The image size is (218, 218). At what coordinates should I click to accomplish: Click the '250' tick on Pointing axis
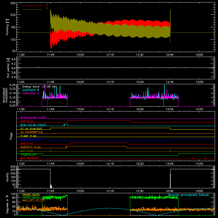pos(13,3)
